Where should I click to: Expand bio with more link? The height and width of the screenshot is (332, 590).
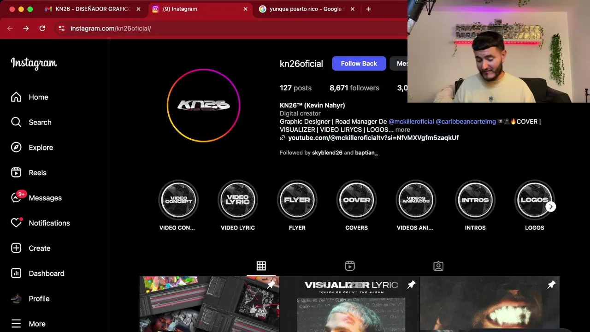tap(403, 130)
